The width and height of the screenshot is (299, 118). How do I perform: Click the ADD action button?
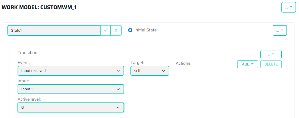pos(247,64)
